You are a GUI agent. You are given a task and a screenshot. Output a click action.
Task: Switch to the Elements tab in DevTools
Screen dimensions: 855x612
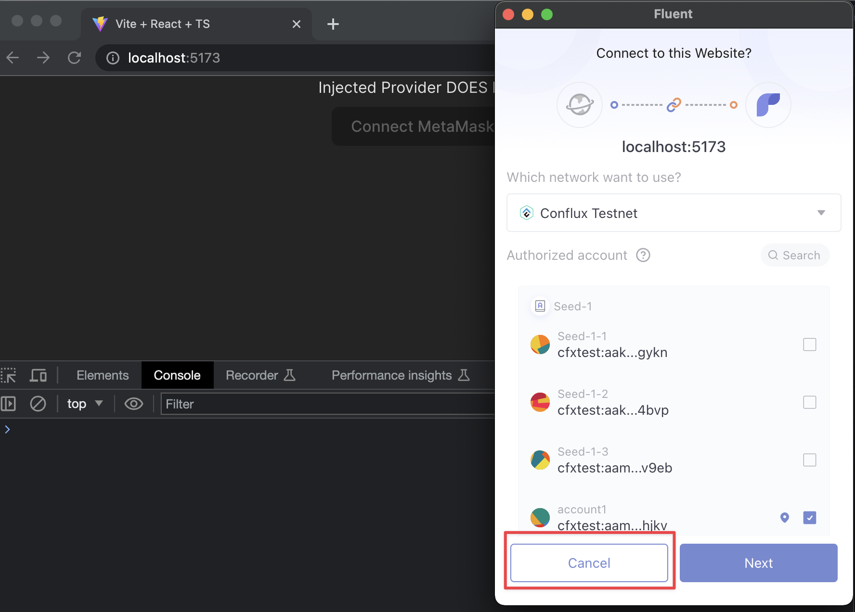(x=103, y=375)
